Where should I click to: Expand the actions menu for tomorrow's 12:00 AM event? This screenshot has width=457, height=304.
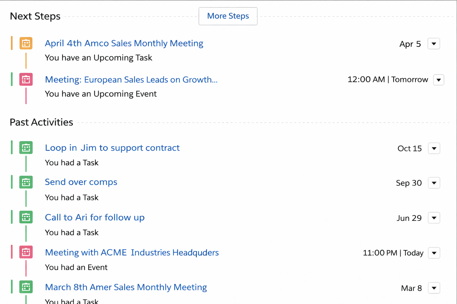pos(439,80)
